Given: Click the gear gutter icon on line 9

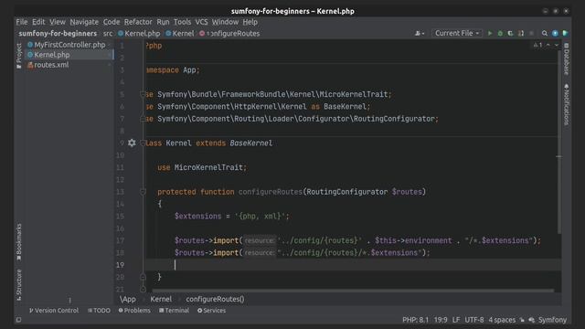Looking at the screenshot, I should pos(132,143).
